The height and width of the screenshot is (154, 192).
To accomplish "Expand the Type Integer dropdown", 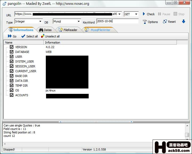I will [40, 21].
